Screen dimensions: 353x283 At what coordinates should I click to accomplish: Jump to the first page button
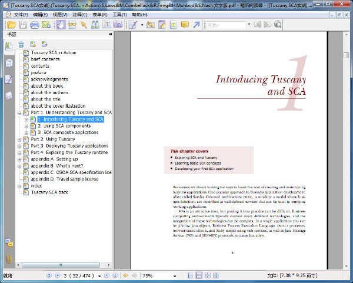[49, 275]
